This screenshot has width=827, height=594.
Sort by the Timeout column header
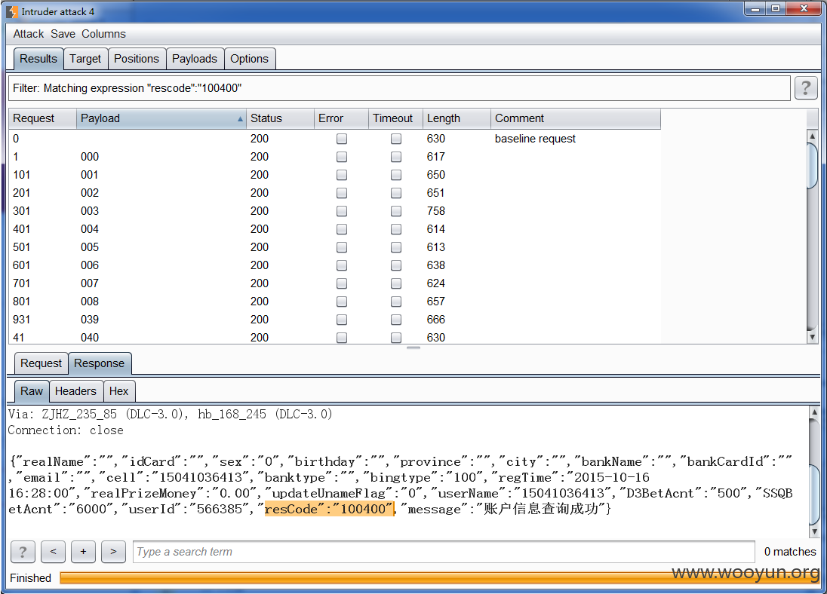click(x=395, y=118)
